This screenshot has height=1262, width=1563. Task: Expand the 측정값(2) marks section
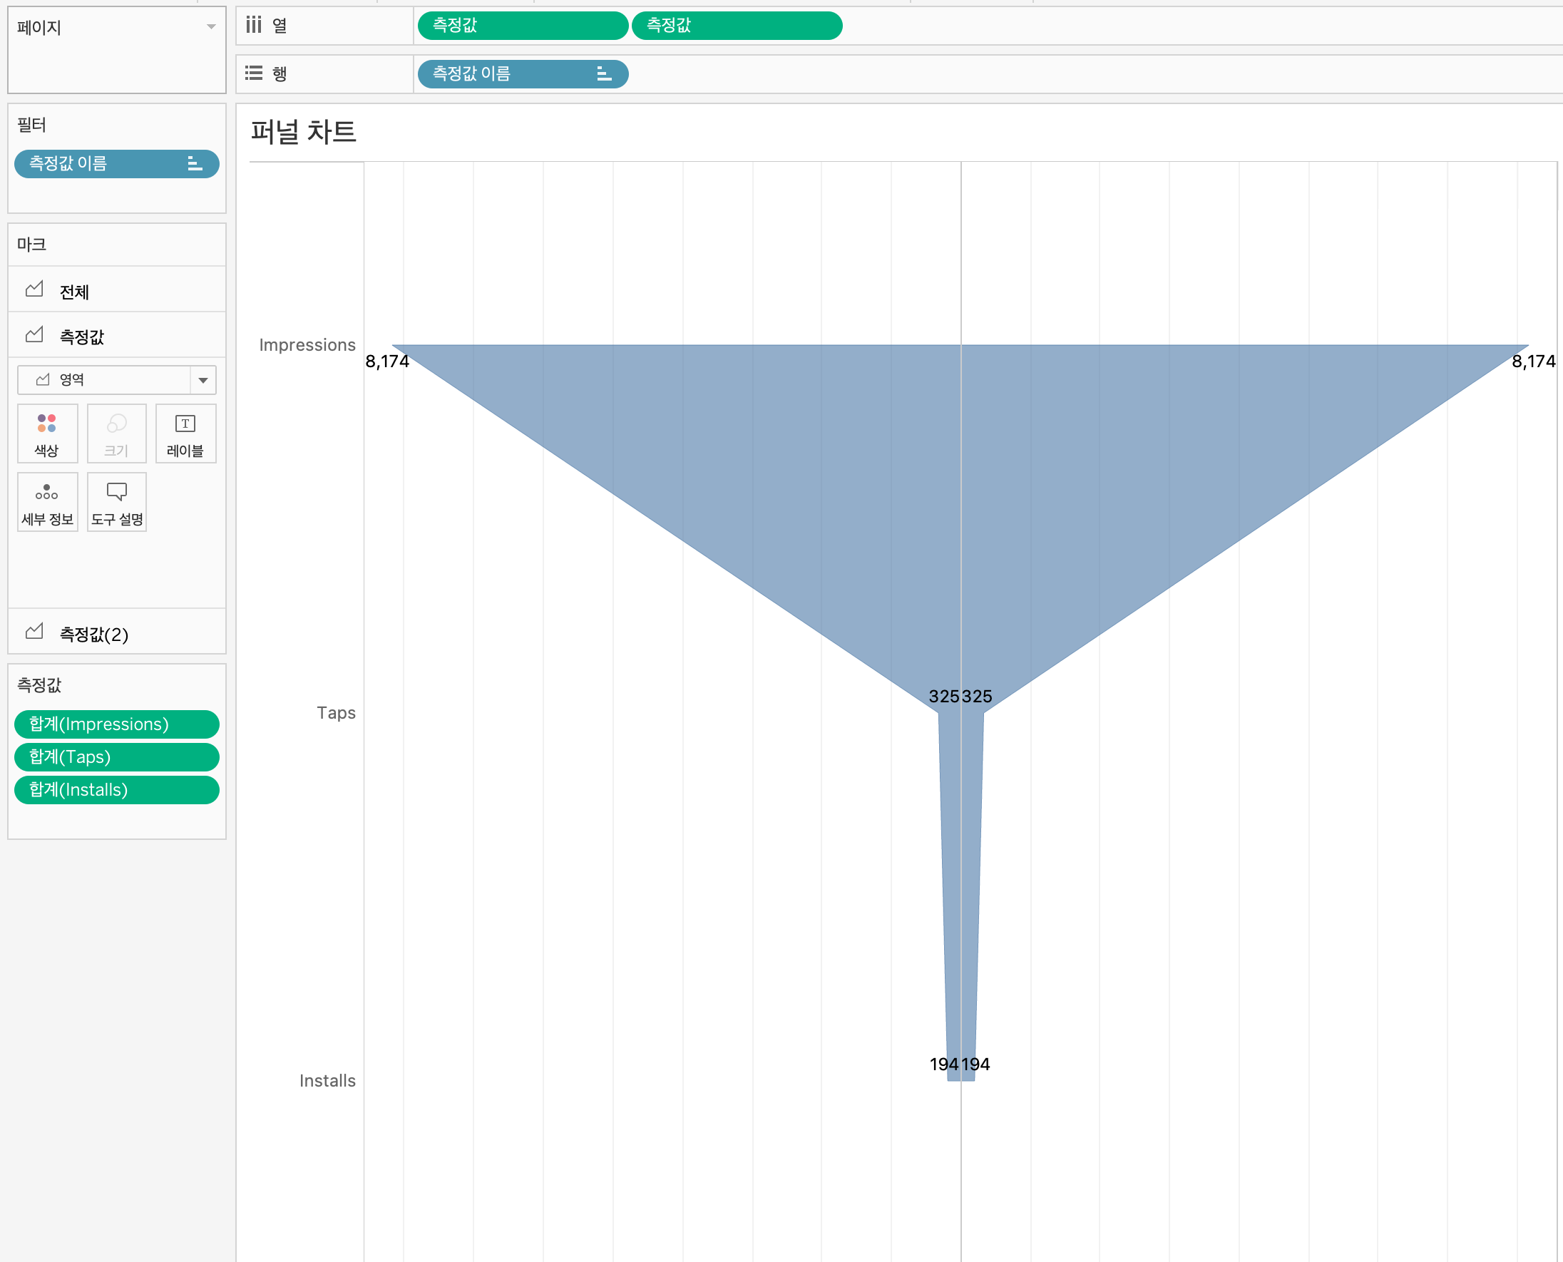point(93,634)
